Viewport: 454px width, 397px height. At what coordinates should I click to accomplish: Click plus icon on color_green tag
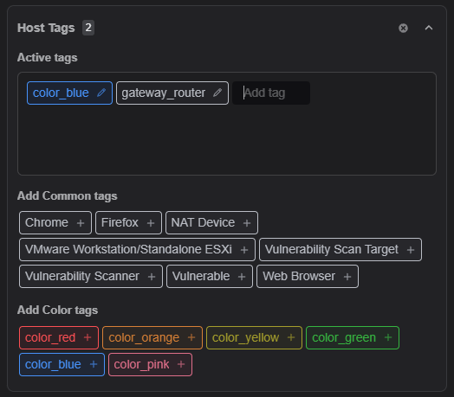pos(388,337)
